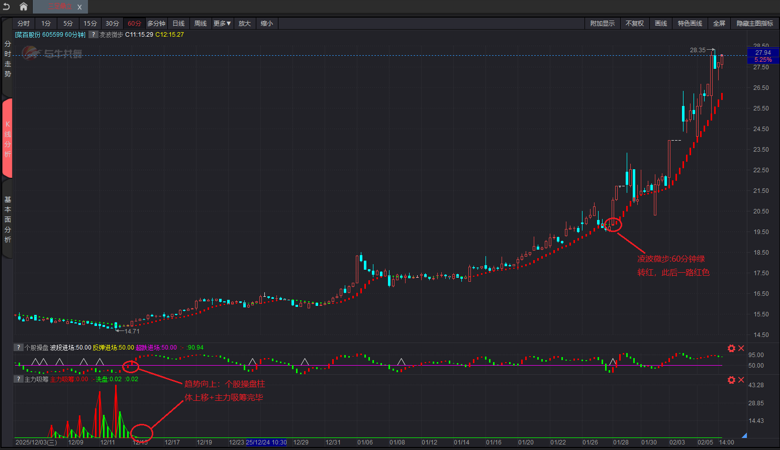
Task: Remove the 主力吸筹 indicator panel
Action: (741, 380)
